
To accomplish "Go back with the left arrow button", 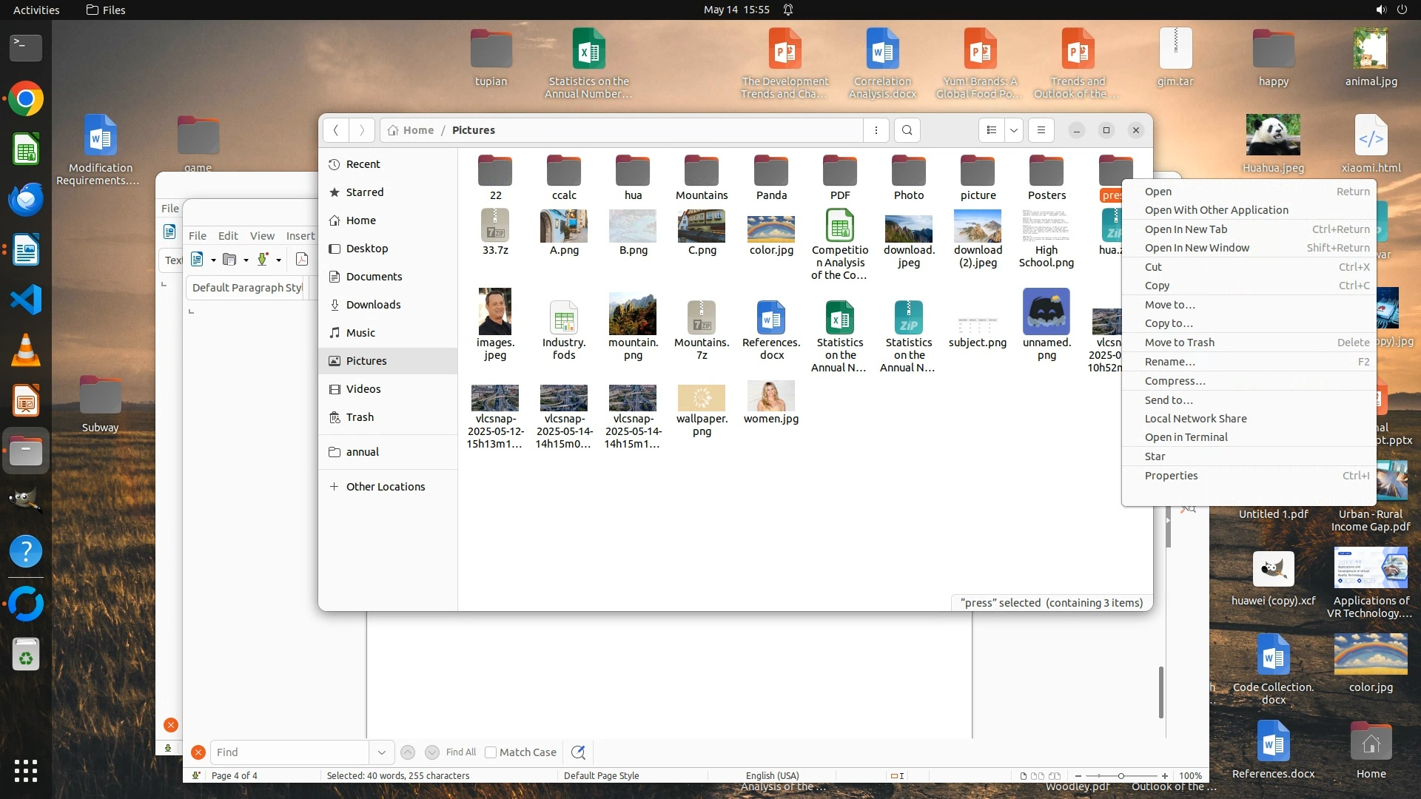I will pyautogui.click(x=335, y=130).
